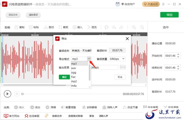Viewport: 184px width, 120px height.
Task: Cancel export with 取消 button
Action: click(120, 77)
